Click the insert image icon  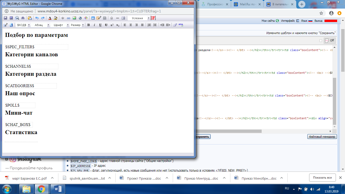pos(74,18)
